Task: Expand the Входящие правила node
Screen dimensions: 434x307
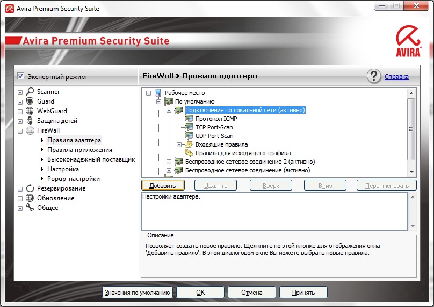Action: pyautogui.click(x=179, y=145)
